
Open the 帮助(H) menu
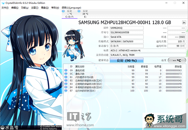(x=55, y=8)
